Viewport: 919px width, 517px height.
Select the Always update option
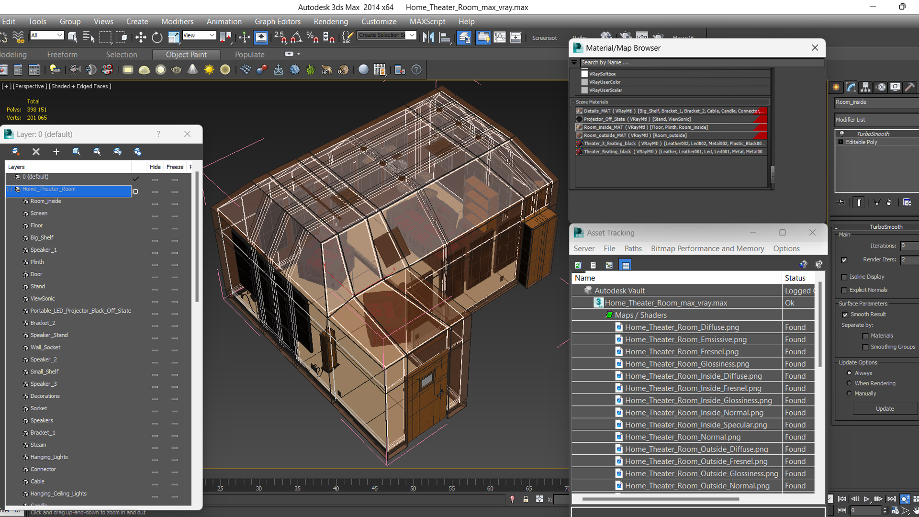[x=849, y=373]
